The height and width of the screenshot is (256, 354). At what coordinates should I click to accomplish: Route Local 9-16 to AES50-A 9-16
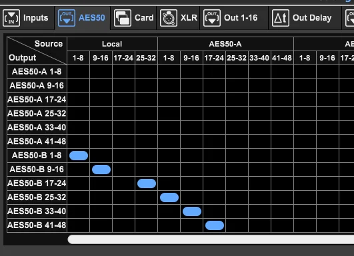pos(101,86)
